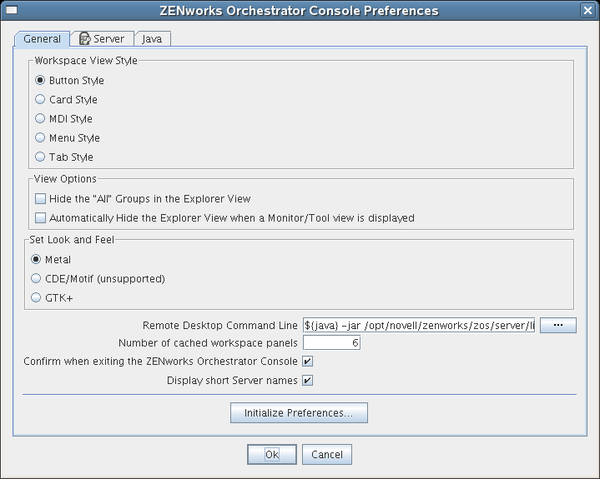Uncheck Confirm when exiting Console checkbox
This screenshot has width=600, height=479.
307,361
